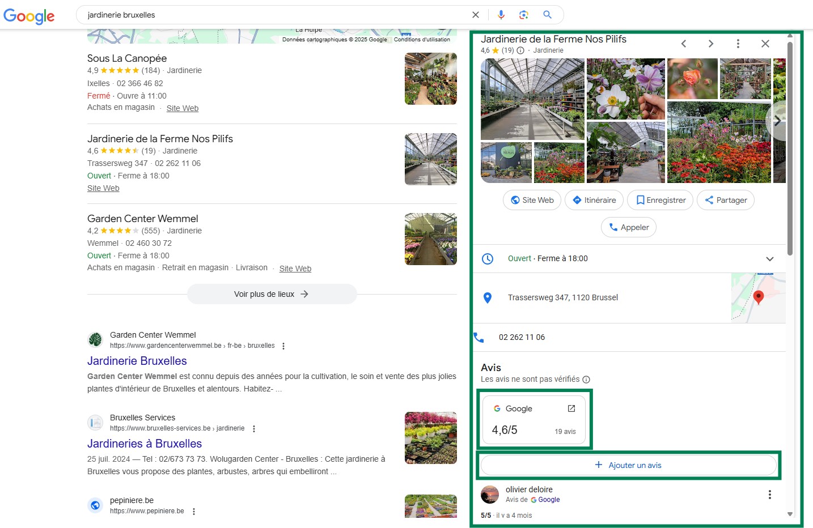
Task: Clear the search box text
Action: pos(476,15)
